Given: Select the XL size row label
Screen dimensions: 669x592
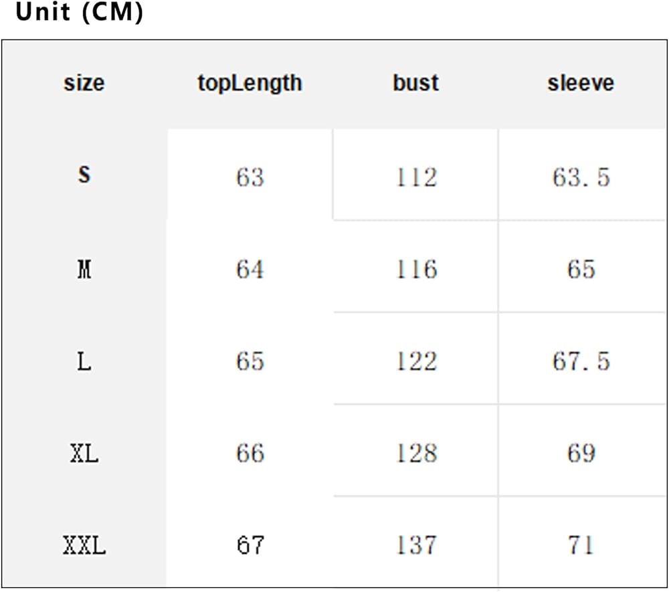Looking at the screenshot, I should [x=84, y=454].
